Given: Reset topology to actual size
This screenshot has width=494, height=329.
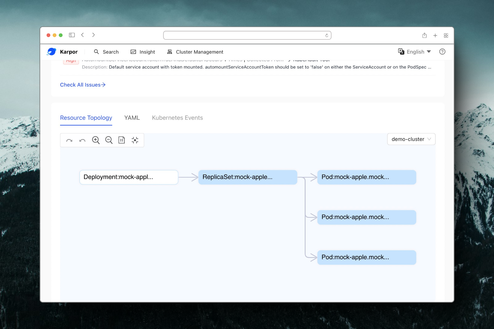Looking at the screenshot, I should tap(122, 140).
